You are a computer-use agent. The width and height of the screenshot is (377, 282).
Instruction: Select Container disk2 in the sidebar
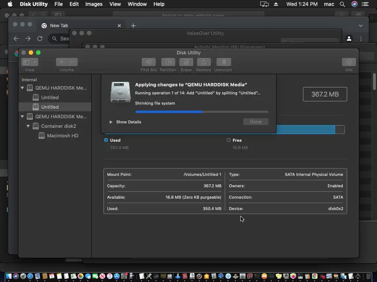(55, 126)
